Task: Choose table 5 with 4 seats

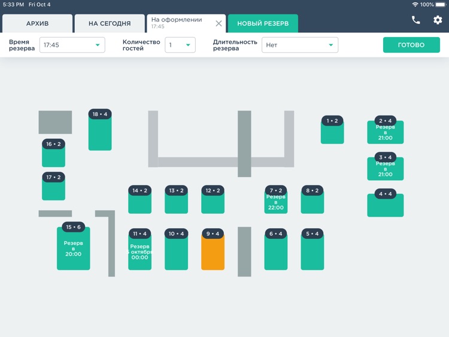Action: click(x=313, y=250)
